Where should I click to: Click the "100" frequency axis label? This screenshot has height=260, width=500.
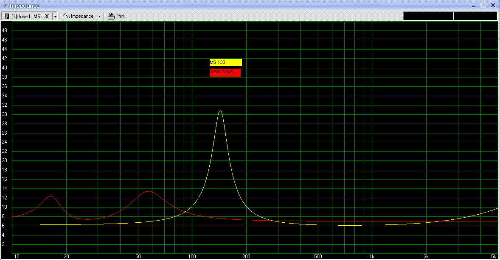192,257
